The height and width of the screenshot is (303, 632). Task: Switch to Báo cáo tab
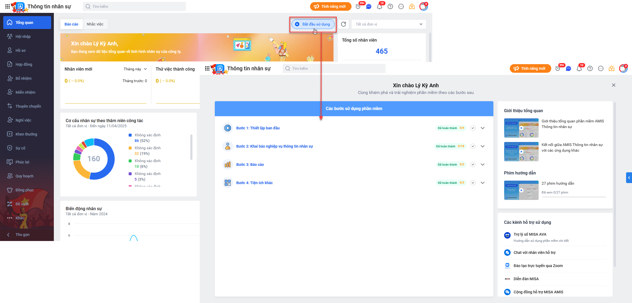tap(71, 24)
